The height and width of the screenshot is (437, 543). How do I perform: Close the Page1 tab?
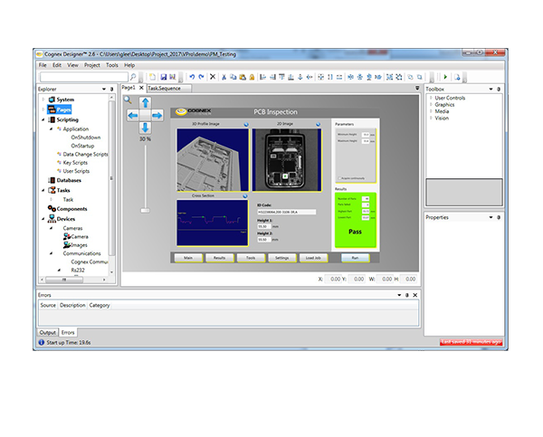point(141,88)
